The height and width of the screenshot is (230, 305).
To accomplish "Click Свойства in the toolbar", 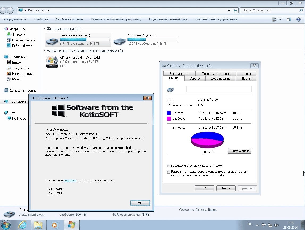I will (41, 19).
